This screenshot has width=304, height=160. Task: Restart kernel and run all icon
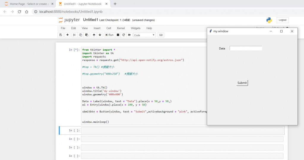(x=129, y=35)
